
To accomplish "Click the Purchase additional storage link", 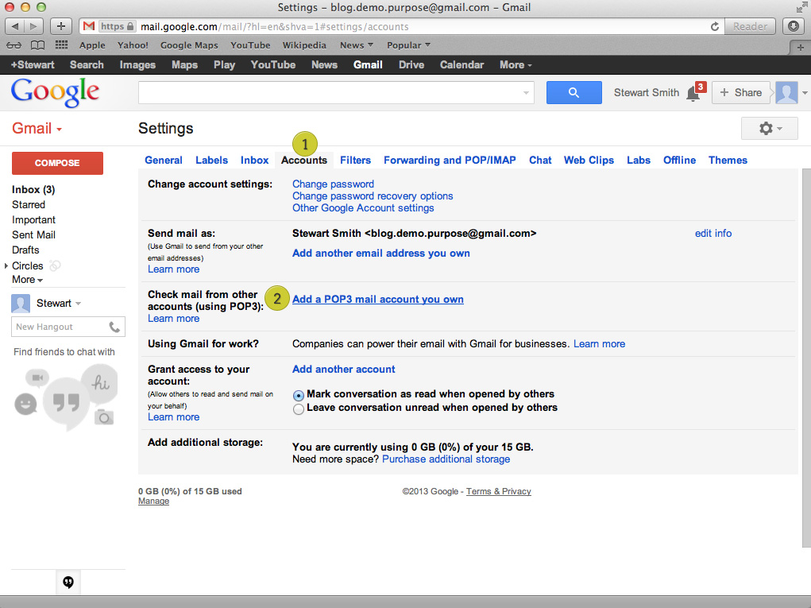I will 446,459.
